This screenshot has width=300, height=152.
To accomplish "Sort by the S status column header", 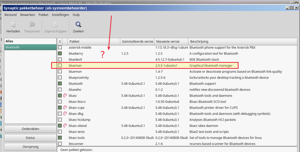I will point(60,41).
